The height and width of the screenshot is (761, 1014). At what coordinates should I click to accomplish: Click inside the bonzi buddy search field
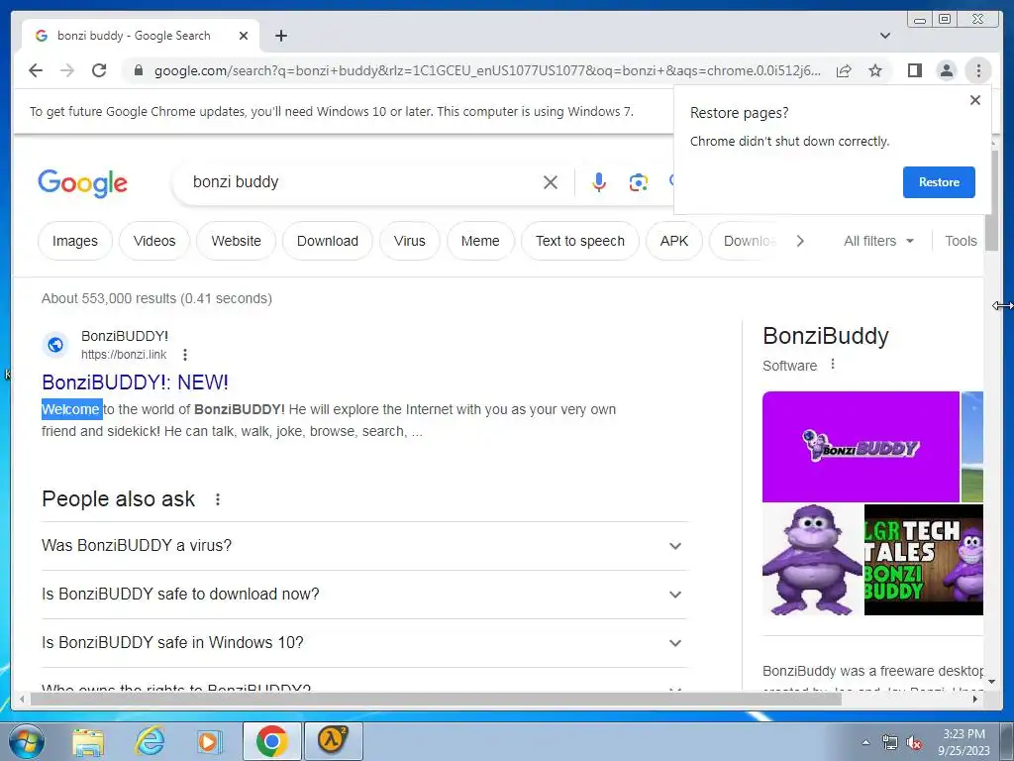(362, 182)
